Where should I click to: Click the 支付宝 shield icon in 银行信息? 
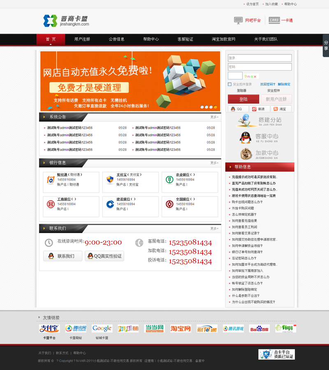(x=110, y=179)
